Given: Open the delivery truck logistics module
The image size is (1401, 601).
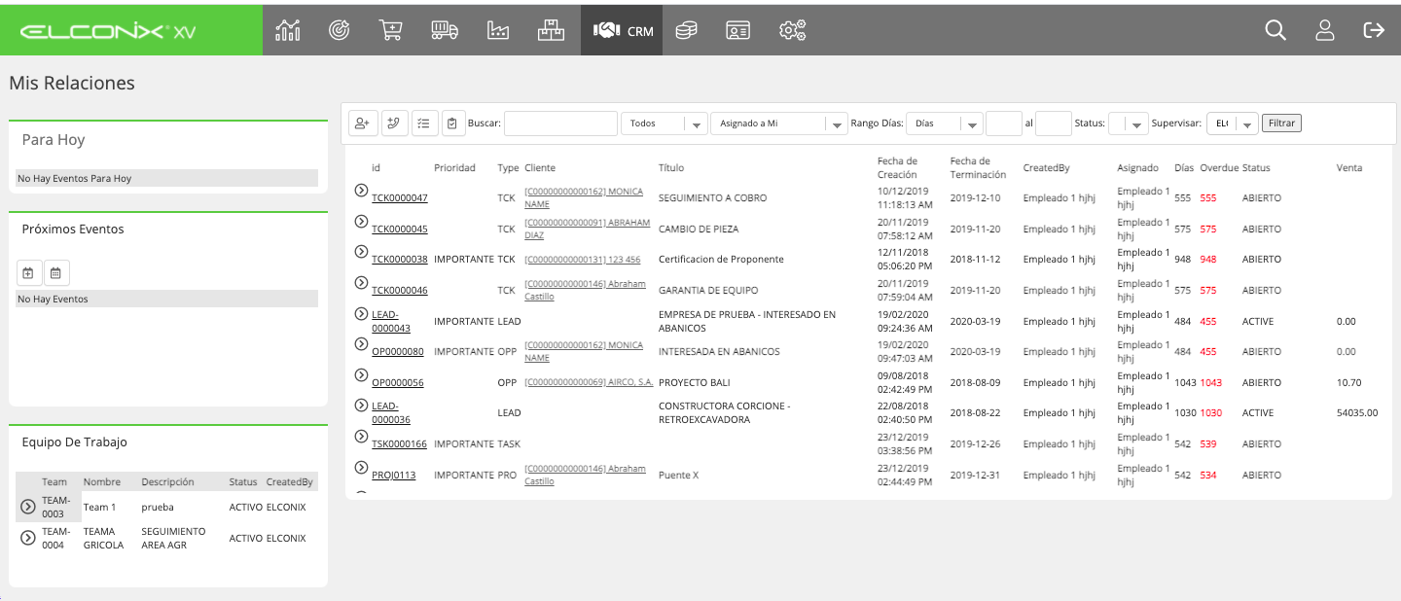Looking at the screenshot, I should [x=445, y=30].
